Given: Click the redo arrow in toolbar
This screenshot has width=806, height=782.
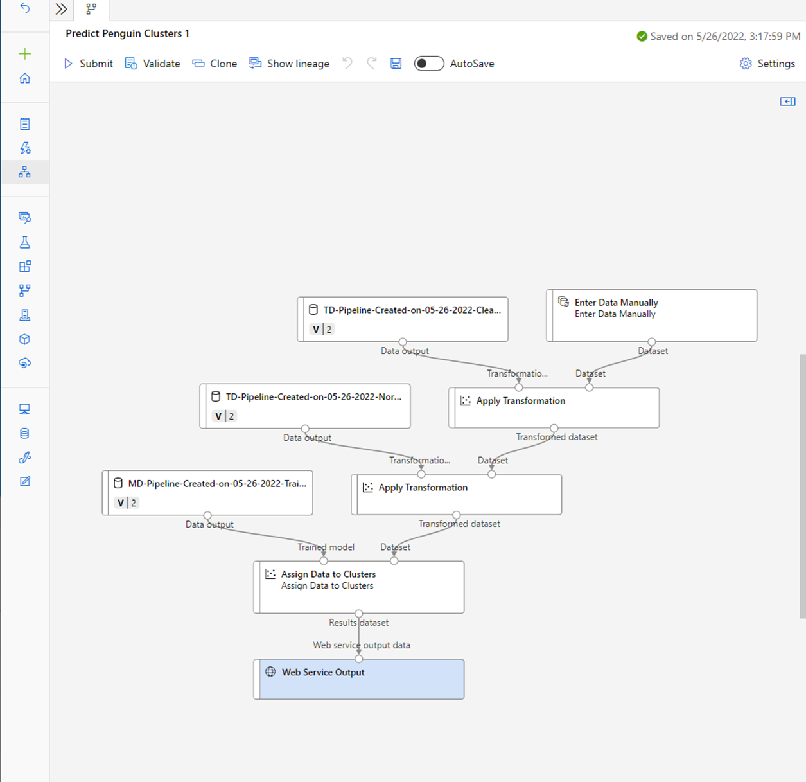Looking at the screenshot, I should [x=371, y=63].
